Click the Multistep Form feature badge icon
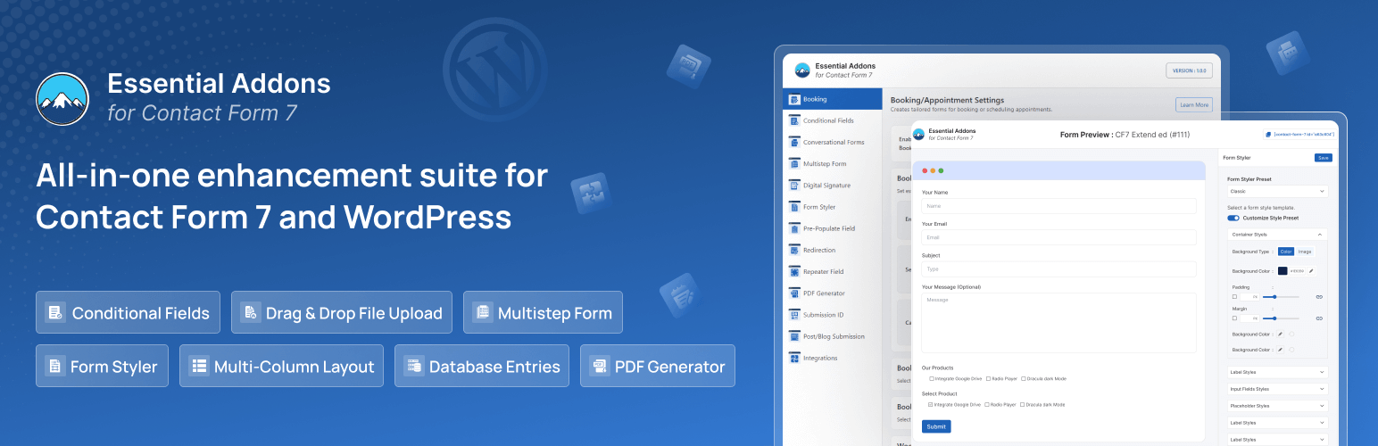The width and height of the screenshot is (1378, 446). [482, 312]
